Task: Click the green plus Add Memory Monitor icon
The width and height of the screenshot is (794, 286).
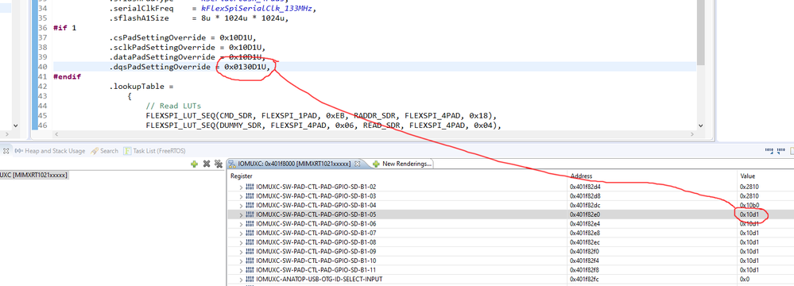Action: pyautogui.click(x=194, y=164)
